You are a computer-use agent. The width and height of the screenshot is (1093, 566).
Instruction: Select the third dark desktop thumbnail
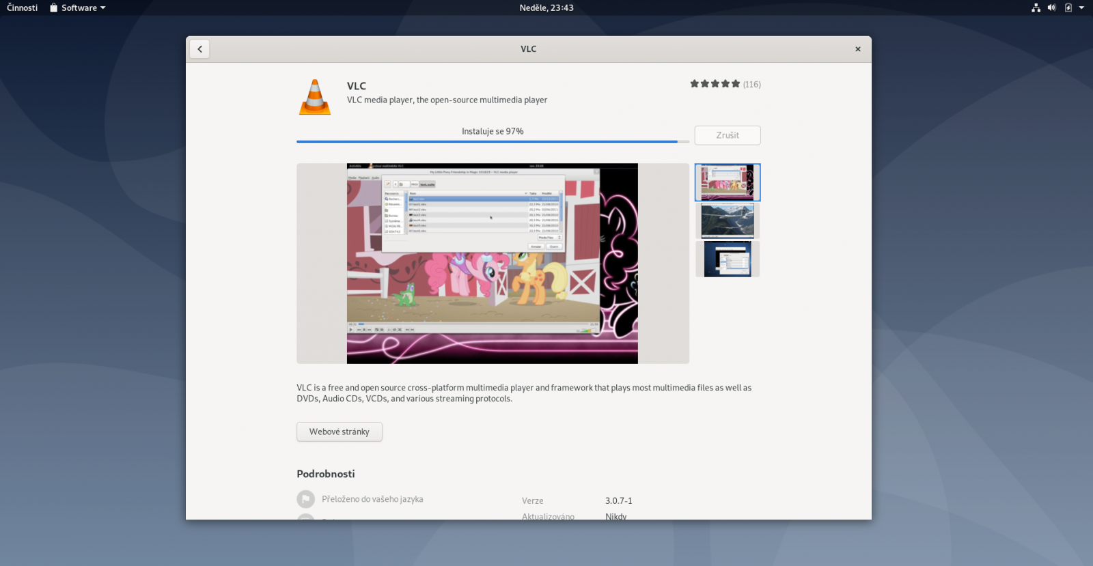(x=728, y=259)
